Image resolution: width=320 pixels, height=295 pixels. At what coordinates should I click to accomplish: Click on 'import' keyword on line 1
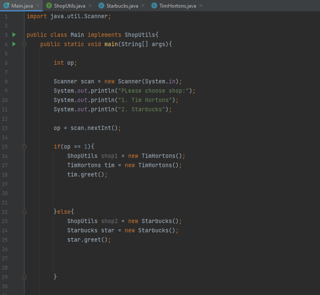point(37,16)
